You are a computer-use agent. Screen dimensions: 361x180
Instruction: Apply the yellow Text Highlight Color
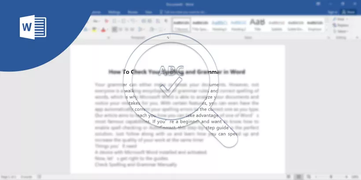click(x=94, y=29)
